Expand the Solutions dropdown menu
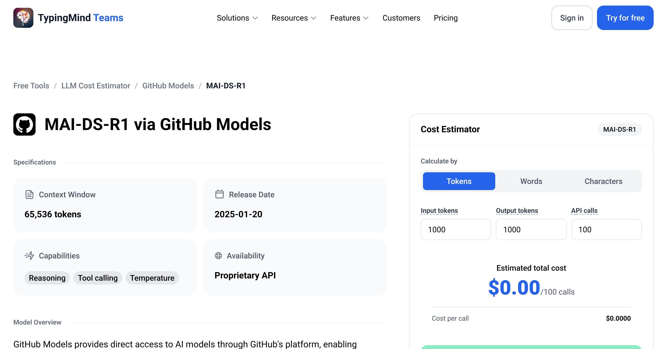 (x=237, y=18)
